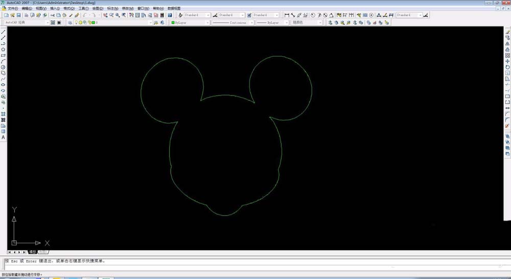
Task: Toggle layer on/off light bulb icon
Action: [x=76, y=22]
